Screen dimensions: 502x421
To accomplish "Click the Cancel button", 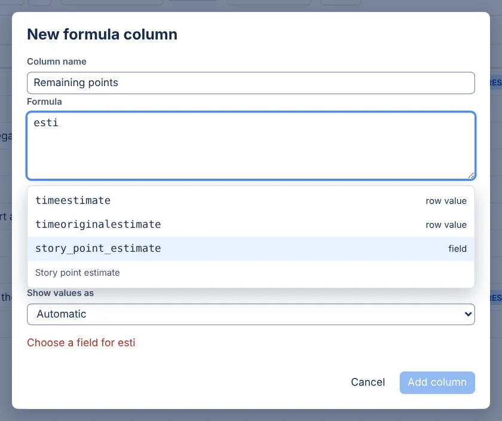I will click(368, 382).
